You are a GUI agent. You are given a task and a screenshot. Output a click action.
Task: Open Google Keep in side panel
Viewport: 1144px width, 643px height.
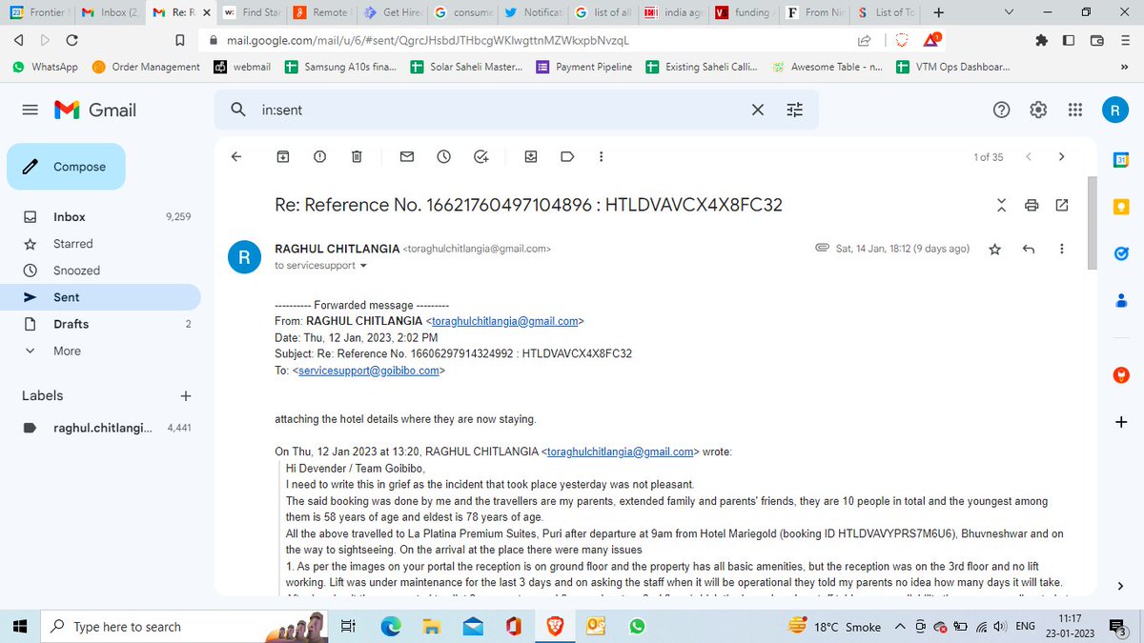point(1121,207)
